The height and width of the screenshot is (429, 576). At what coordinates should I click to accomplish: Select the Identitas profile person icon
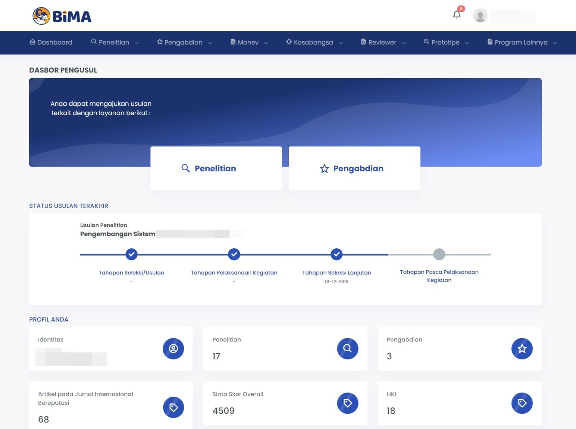tap(173, 348)
